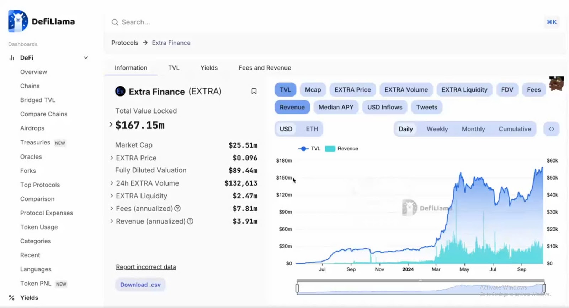
Task: Toggle the EXTRA Liquidity chart metric
Action: (x=464, y=90)
